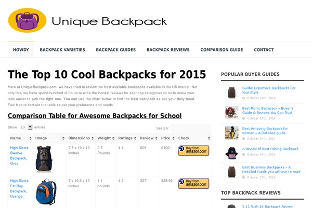Viewport: 312px width, 208px height.
Task: Sort table by Ratings column arrows
Action: pyautogui.click(x=135, y=138)
